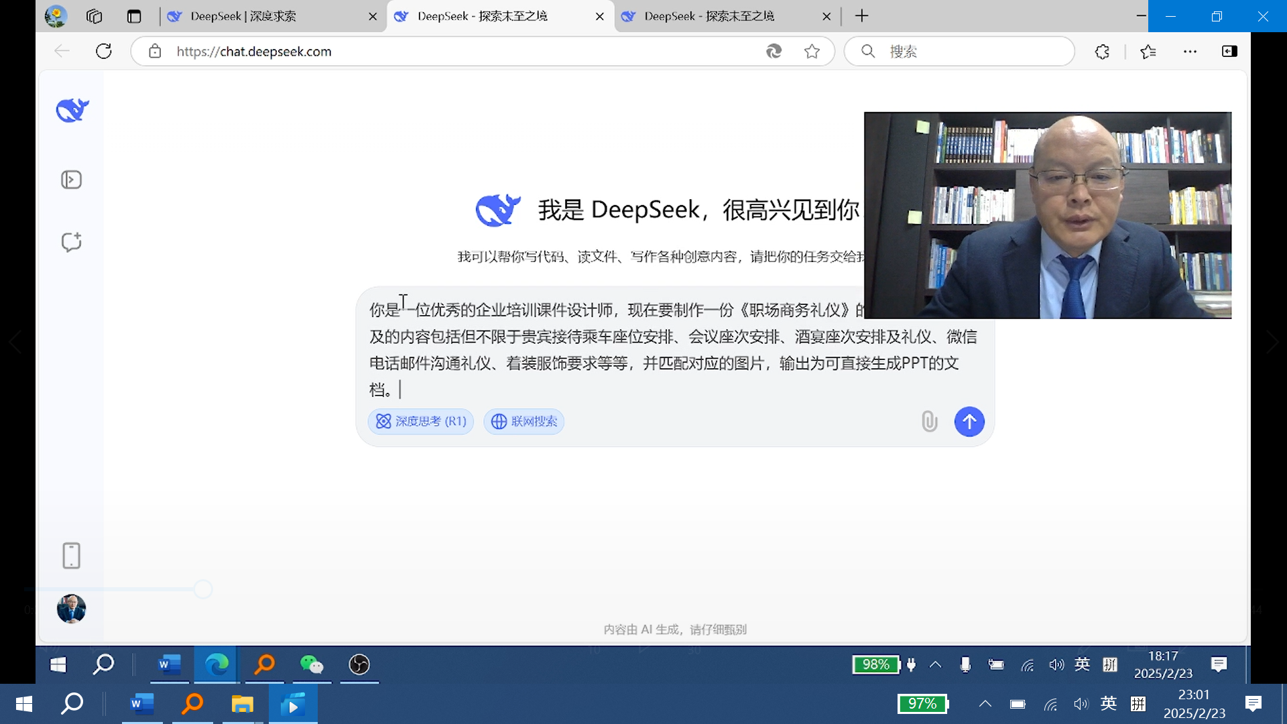
Task: Close the third DeepSeek tab
Action: 826,17
